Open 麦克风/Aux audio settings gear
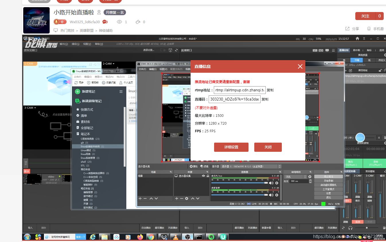This screenshot has width=386, height=242. tap(277, 183)
